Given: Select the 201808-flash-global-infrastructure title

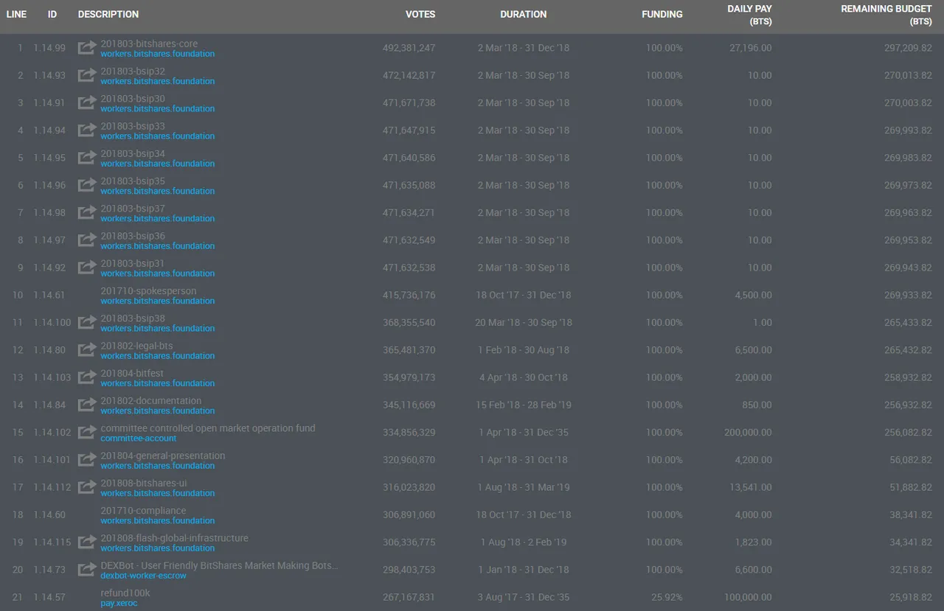Looking at the screenshot, I should (x=175, y=538).
